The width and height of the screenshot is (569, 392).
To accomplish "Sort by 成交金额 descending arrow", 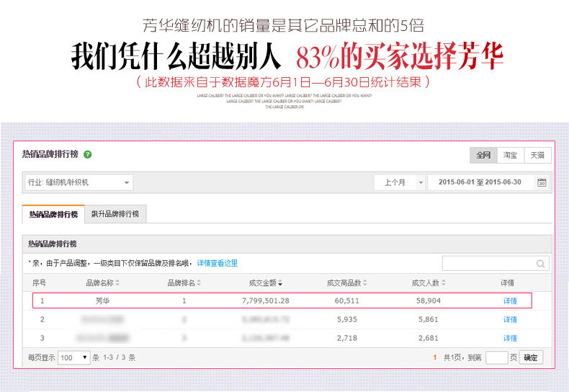I will coord(279,283).
